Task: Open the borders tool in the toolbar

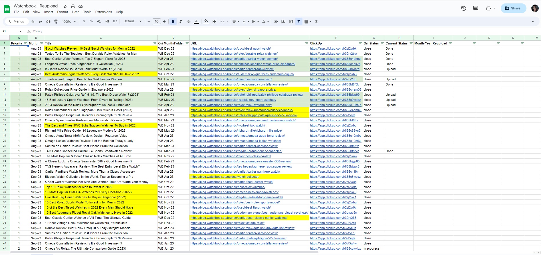Action: tap(214, 21)
